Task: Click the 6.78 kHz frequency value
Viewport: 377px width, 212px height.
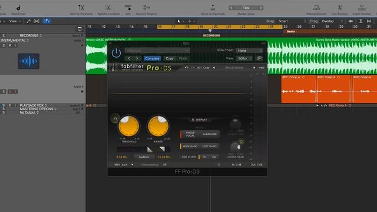Action: [x=122, y=157]
